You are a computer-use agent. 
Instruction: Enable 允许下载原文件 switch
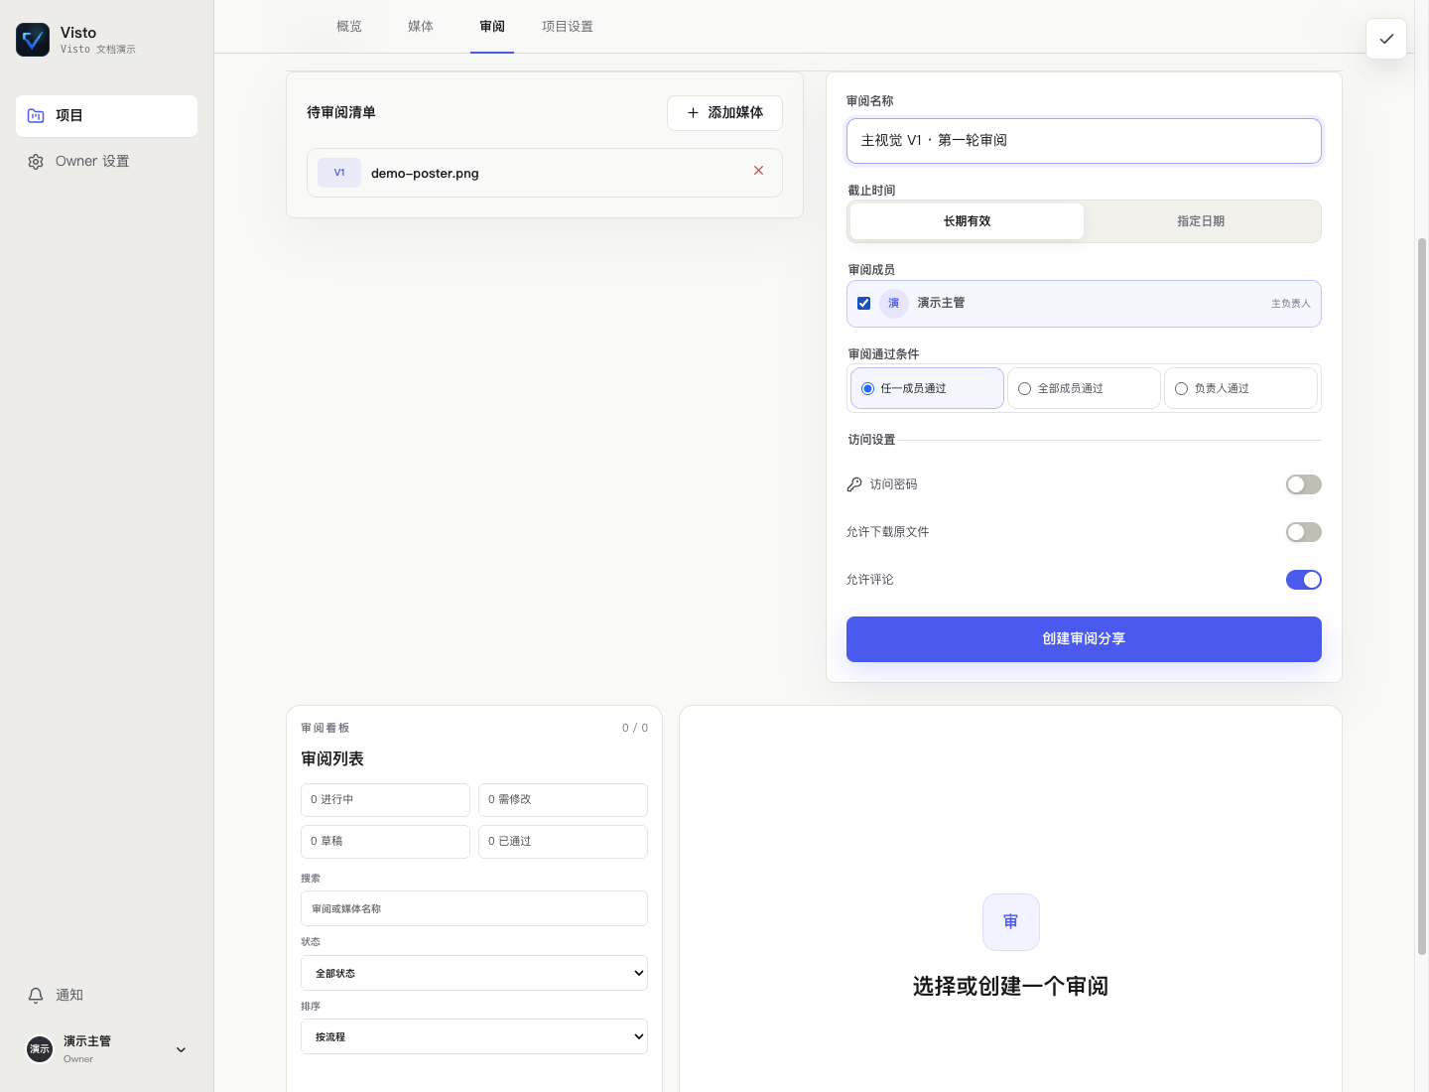pyautogui.click(x=1304, y=532)
